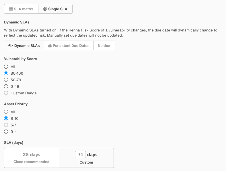Image resolution: width=226 pixels, height=171 pixels.
Task: Click the Persistent Due Dates lock icon
Action: (x=50, y=45)
